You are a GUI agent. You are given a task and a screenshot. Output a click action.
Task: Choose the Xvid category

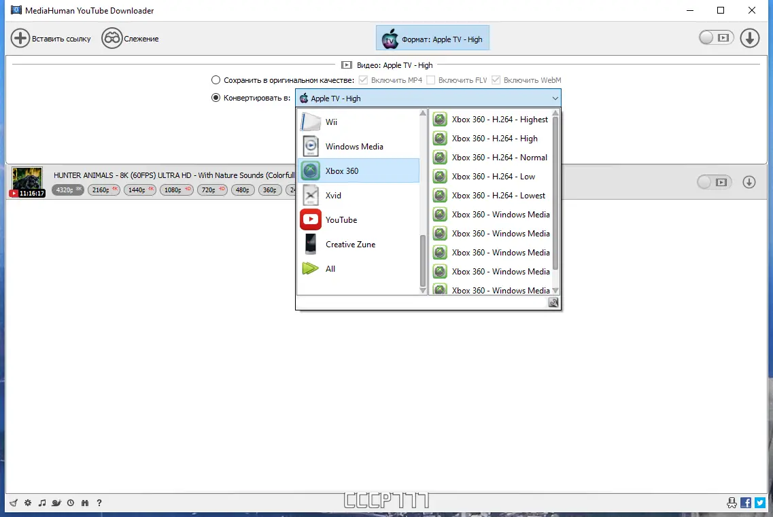click(358, 195)
